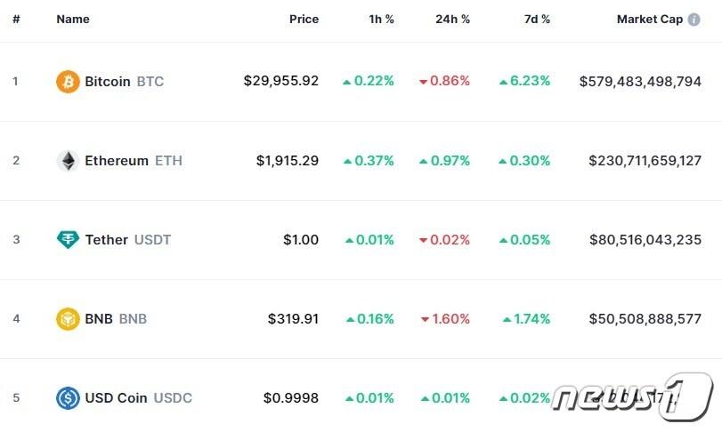Sort by rank # column header
Image resolution: width=722 pixels, height=432 pixels.
click(x=16, y=20)
